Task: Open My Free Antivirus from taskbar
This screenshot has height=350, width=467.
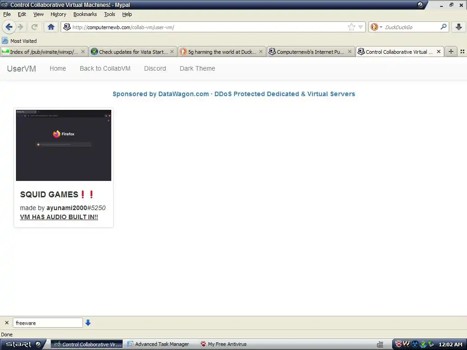Action: tap(223, 345)
